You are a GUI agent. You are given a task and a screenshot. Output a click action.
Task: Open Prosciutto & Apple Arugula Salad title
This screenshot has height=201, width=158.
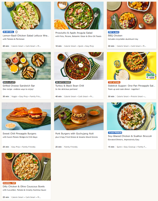click(74, 33)
